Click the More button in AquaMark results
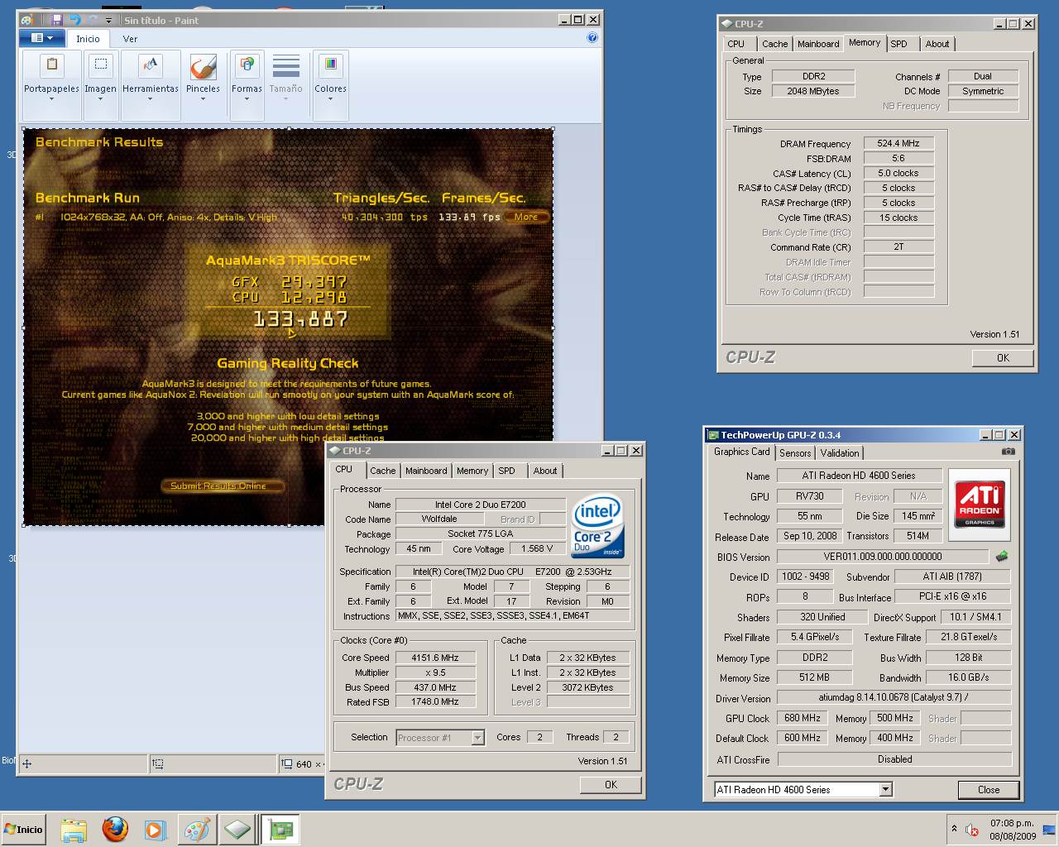This screenshot has height=847, width=1059. click(x=526, y=218)
